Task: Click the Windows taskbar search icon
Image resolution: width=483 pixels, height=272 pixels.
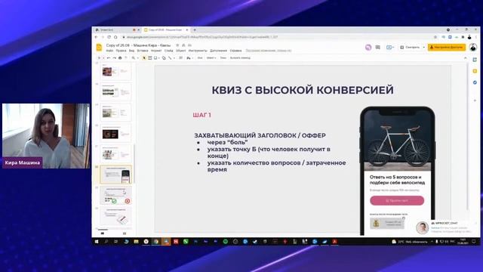Action: [106, 242]
